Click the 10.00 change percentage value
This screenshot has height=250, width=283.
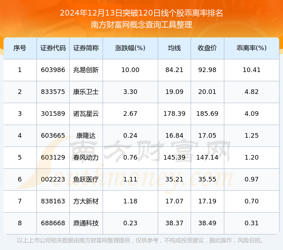130,70
